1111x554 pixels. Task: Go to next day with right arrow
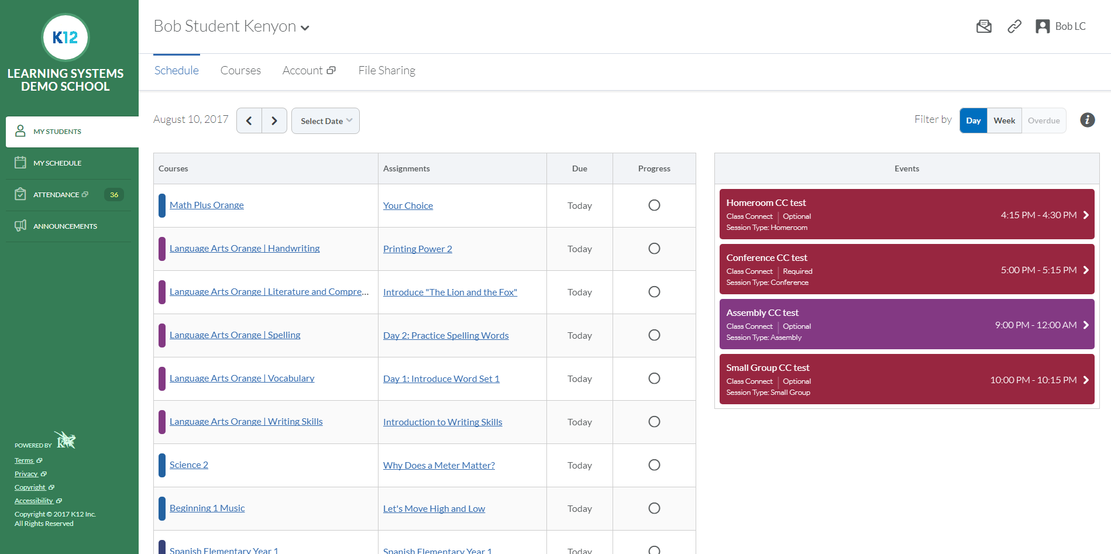[274, 121]
